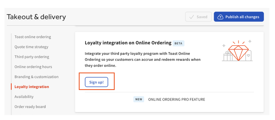Click the gift box illustration

[227, 56]
